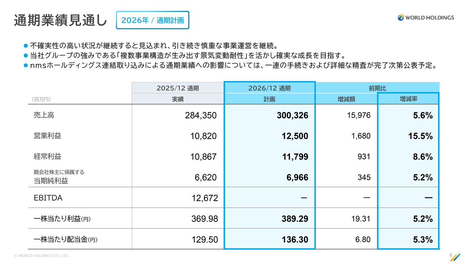Select the 営業利益 row label
468x263 pixels.
pos(48,136)
